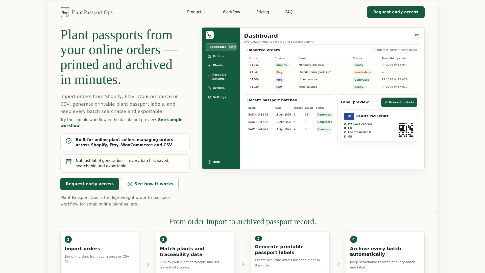Click batch BATCH-0418-03
Screen dimensions: 485x273
click(x=258, y=115)
